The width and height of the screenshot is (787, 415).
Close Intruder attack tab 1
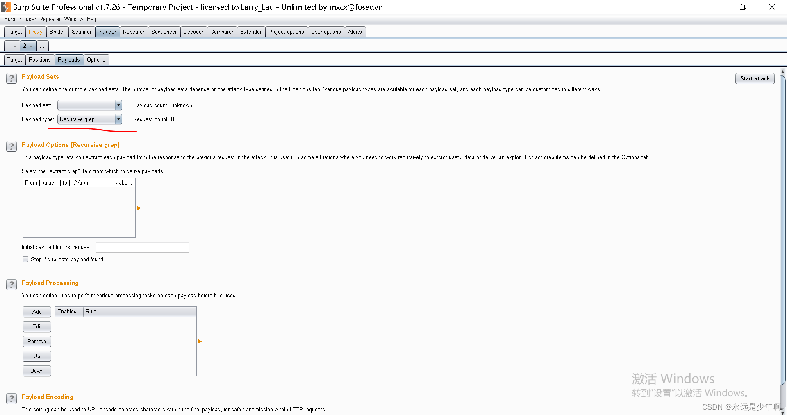tap(15, 46)
